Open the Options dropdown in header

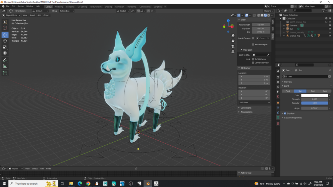pos(268,11)
